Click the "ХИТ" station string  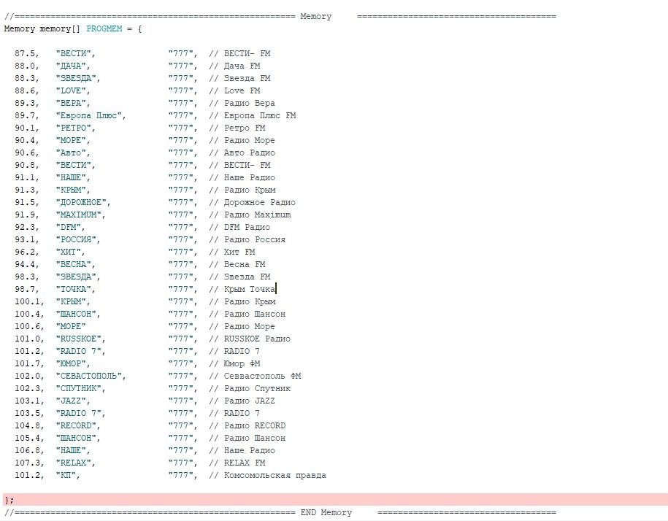tap(70, 252)
